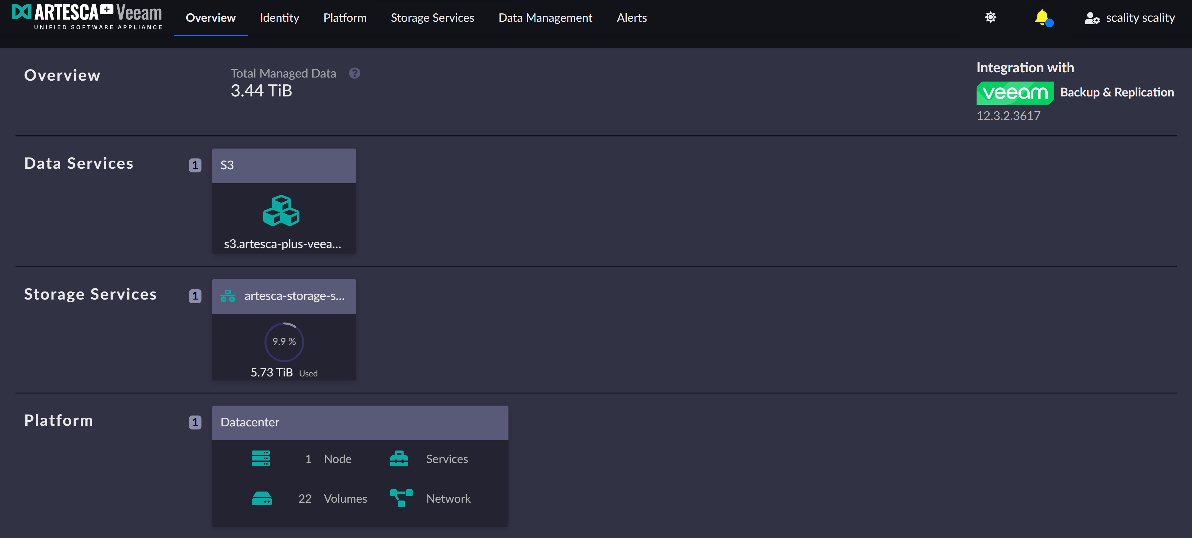
Task: Click the Network topology icon
Action: 401,498
